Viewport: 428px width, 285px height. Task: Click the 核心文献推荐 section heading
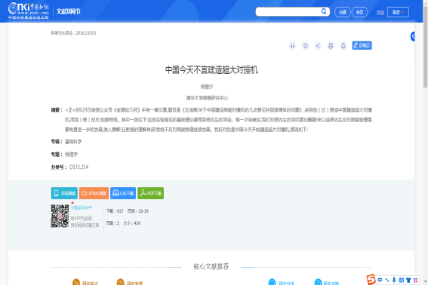(x=211, y=266)
